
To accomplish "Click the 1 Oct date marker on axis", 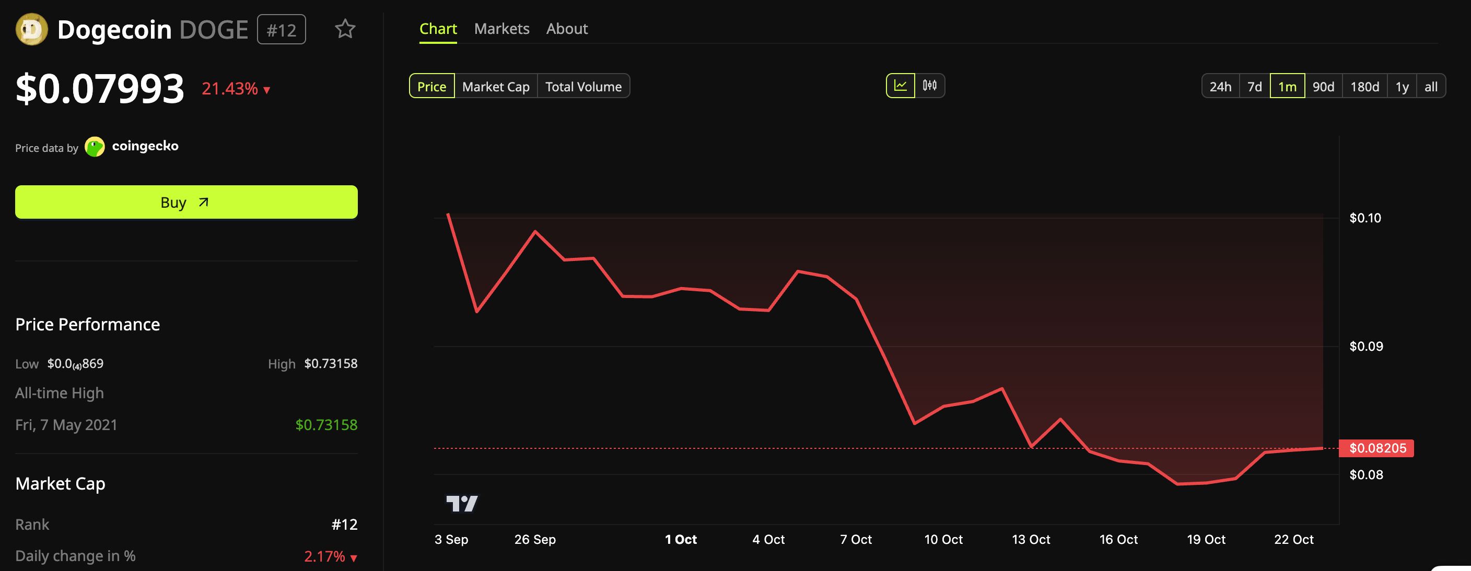I will 681,539.
